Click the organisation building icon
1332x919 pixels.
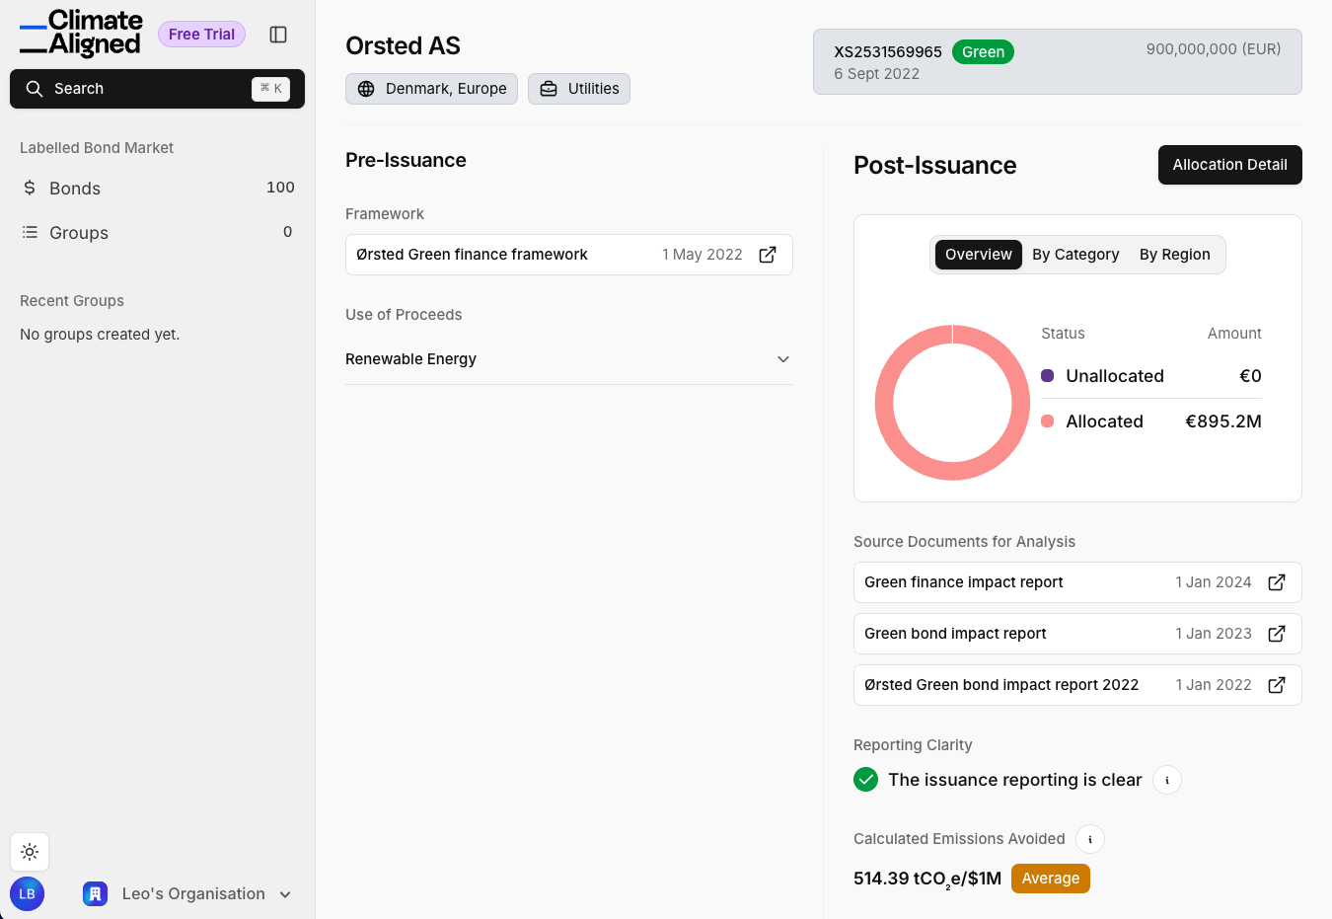point(96,894)
